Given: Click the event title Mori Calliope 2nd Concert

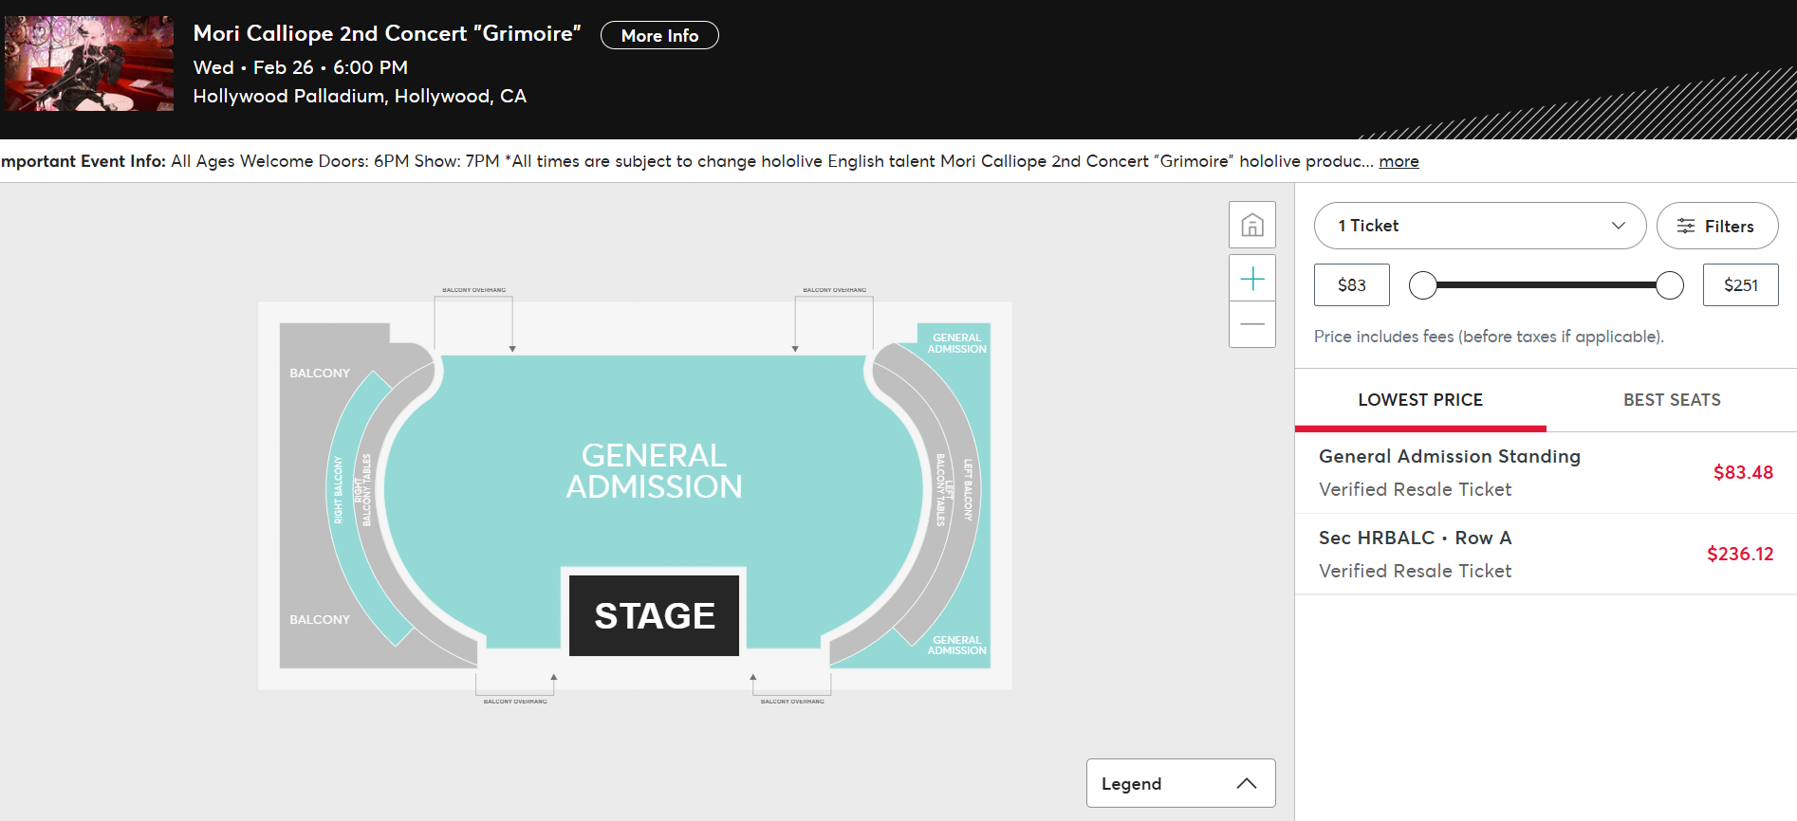Looking at the screenshot, I should tap(387, 33).
